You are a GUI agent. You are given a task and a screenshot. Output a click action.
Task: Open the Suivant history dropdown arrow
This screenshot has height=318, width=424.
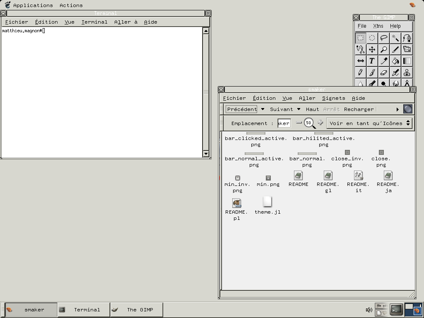tap(299, 109)
